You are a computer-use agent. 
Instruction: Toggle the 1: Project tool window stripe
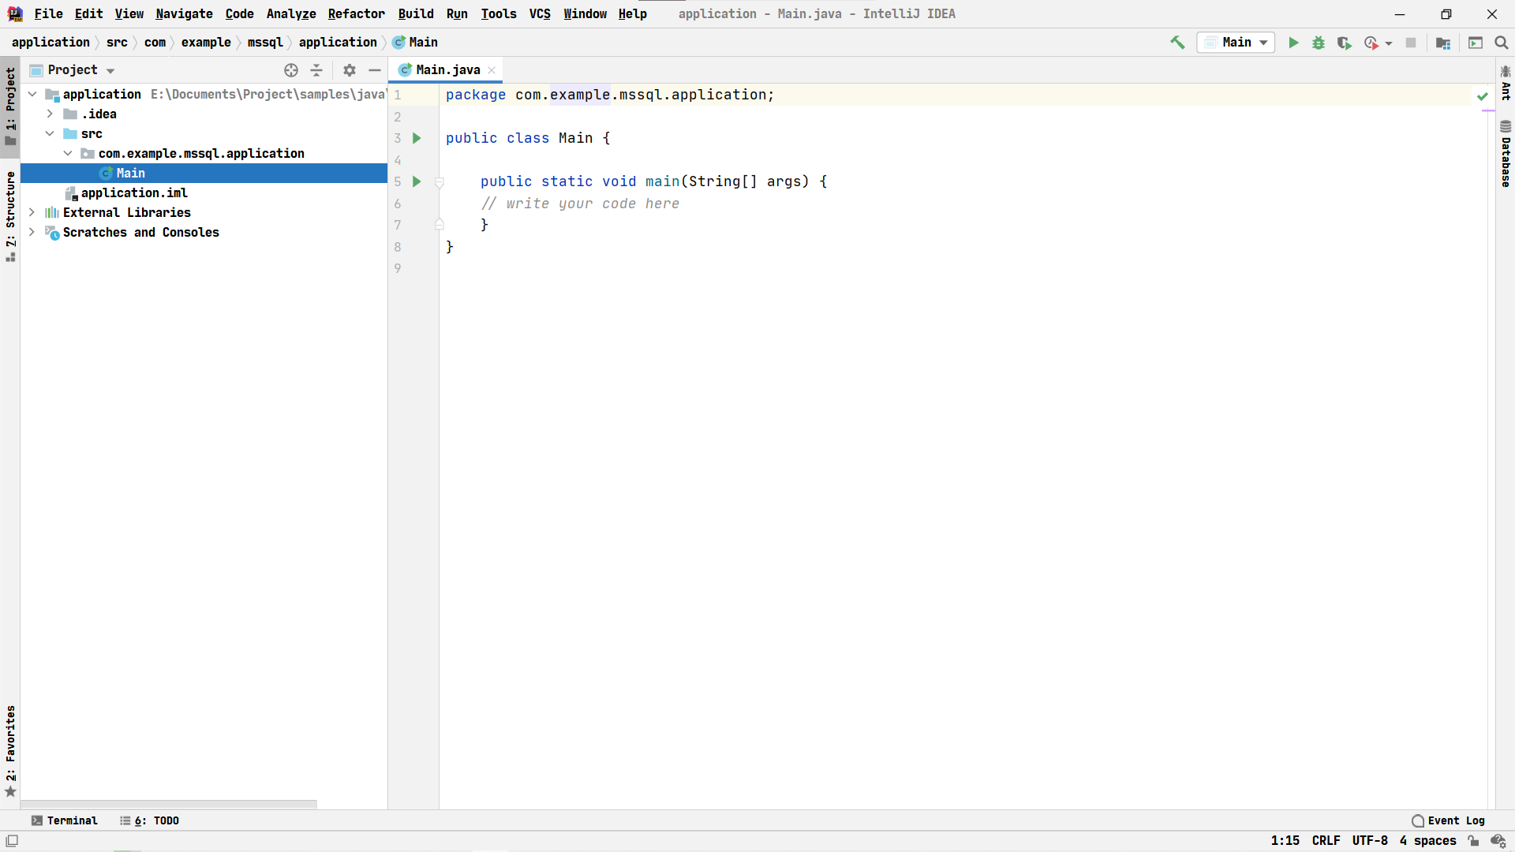[10, 106]
